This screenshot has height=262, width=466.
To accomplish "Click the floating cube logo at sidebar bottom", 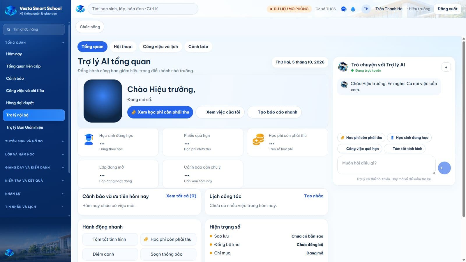I will point(9,252).
